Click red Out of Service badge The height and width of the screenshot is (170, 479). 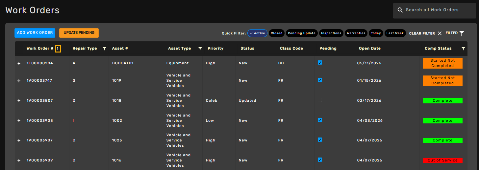coord(443,160)
